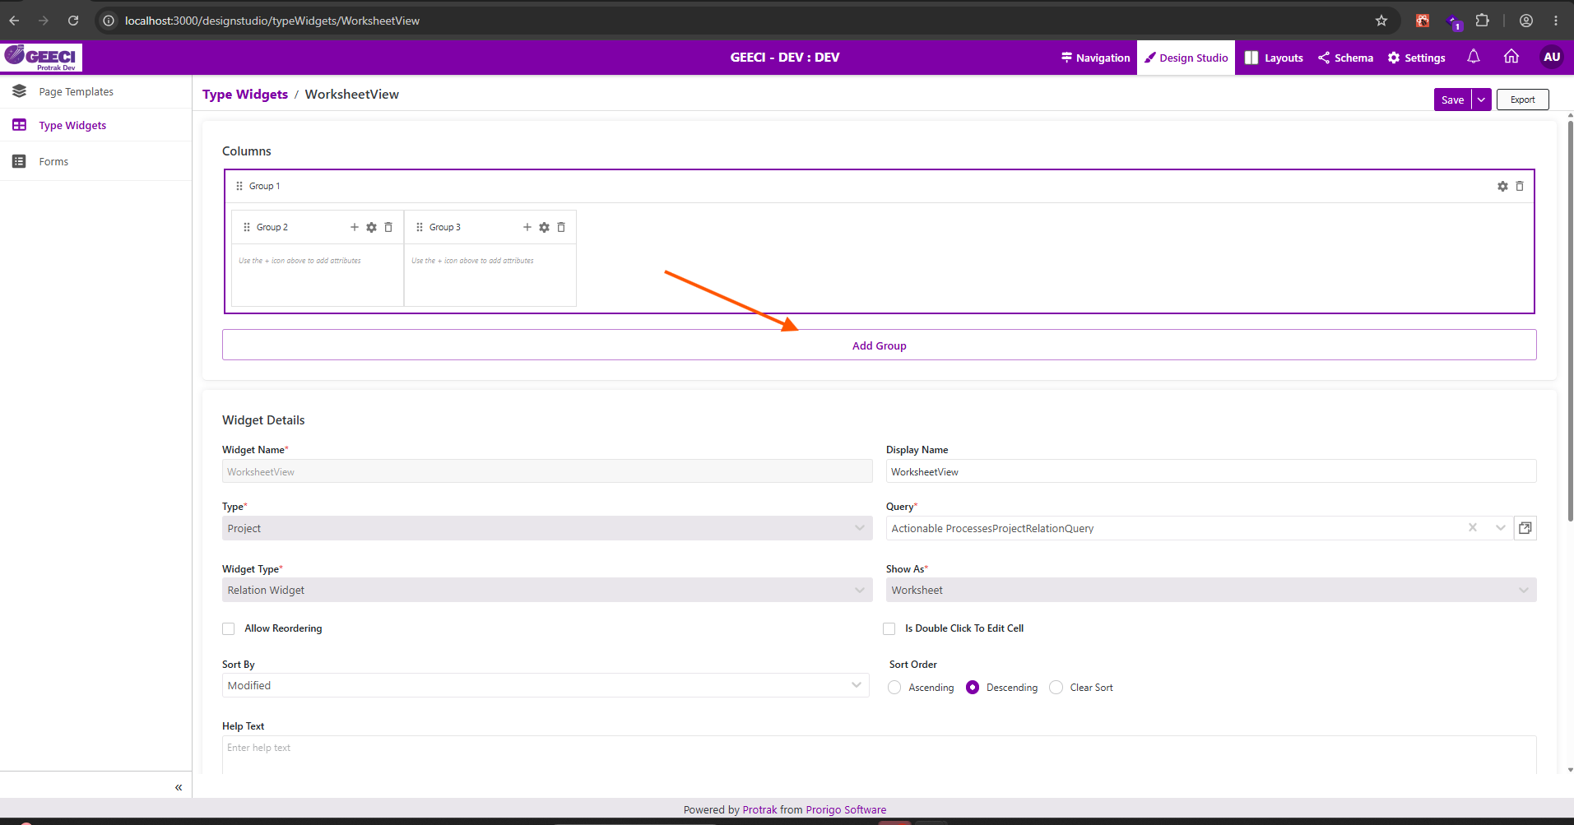The height and width of the screenshot is (825, 1574).
Task: Add attribute to Group 2 with plus icon
Action: point(355,227)
